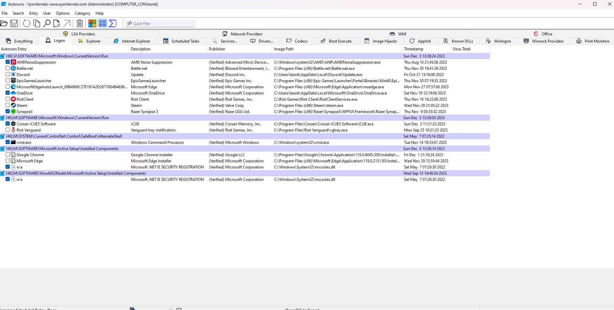The width and height of the screenshot is (614, 310).
Task: Click the 'Razer Synapse 3' description cell
Action: [144, 112]
